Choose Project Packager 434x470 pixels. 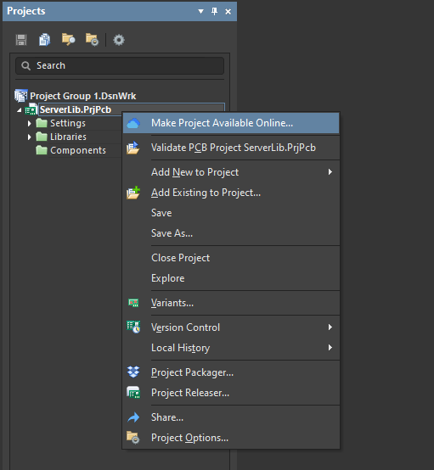click(231, 372)
